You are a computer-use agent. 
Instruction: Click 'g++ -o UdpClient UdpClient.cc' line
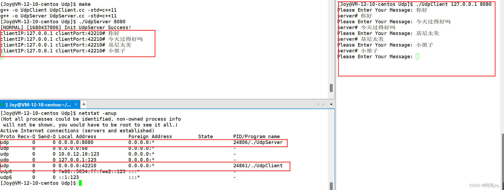point(58,10)
